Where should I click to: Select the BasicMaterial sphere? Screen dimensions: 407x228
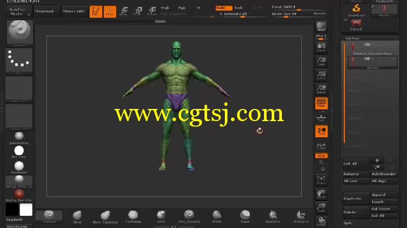click(19, 138)
